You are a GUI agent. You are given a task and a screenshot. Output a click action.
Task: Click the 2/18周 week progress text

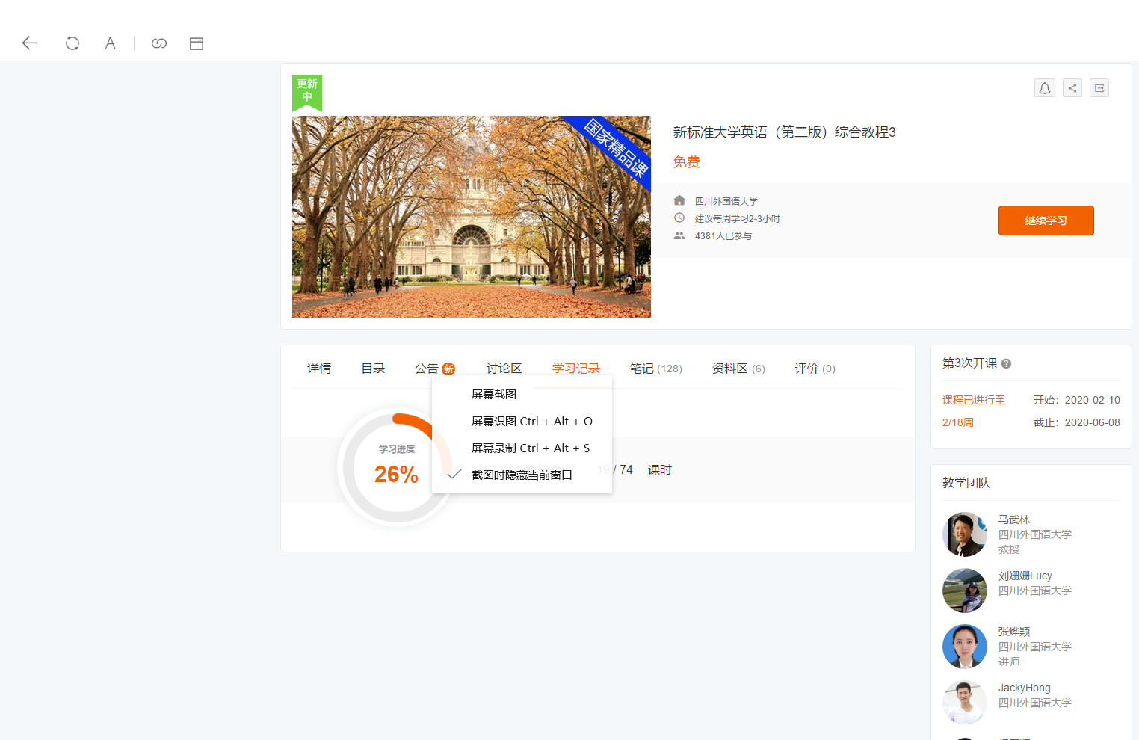click(x=958, y=423)
